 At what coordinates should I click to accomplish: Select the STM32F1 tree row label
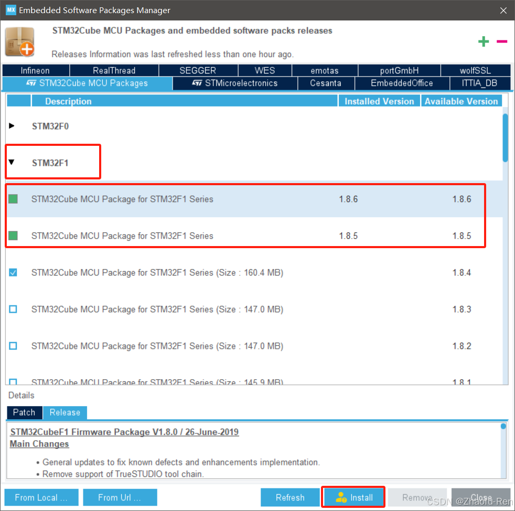click(50, 163)
